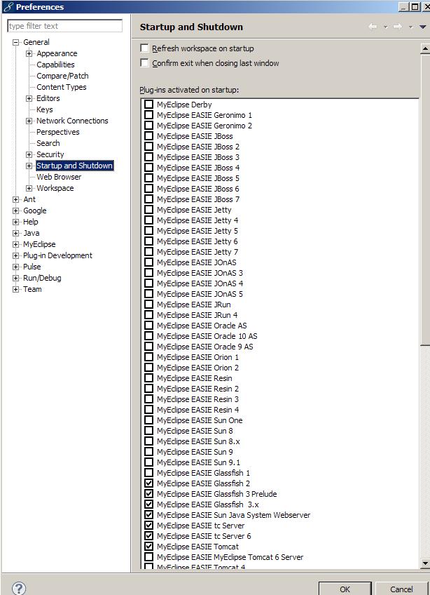Select MyEclipse EASIE Glassfish 3.x row
Image resolution: width=430 pixels, height=595 pixels.
pyautogui.click(x=208, y=504)
